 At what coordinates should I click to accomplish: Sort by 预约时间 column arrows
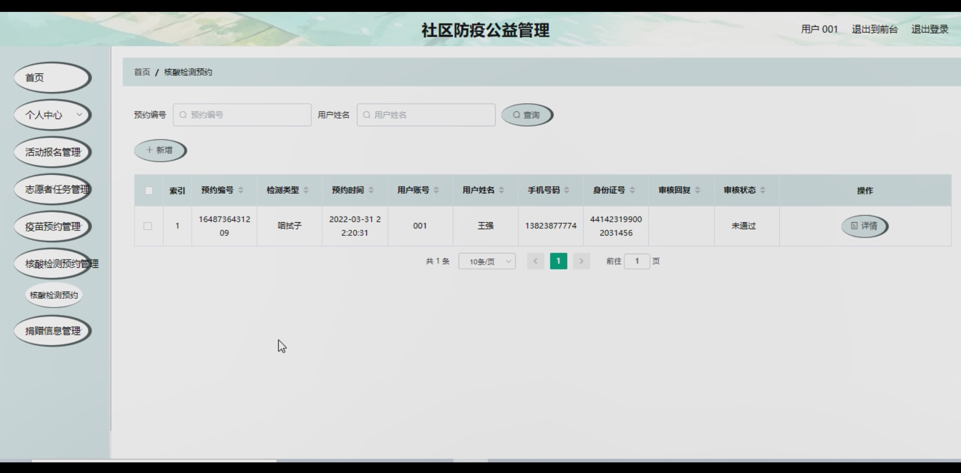coord(371,190)
